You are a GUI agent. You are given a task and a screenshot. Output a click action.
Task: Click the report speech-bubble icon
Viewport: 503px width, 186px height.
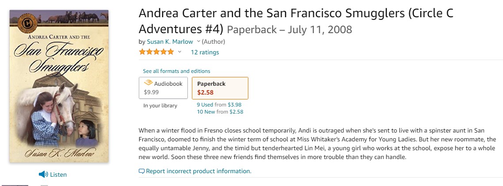[141, 171]
